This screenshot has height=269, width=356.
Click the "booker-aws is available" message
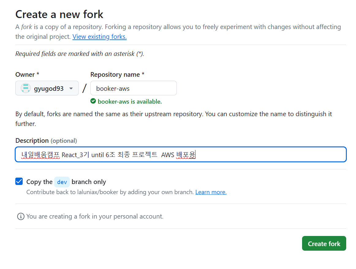[130, 101]
